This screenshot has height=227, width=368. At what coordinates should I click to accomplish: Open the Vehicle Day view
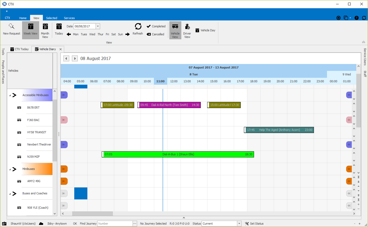[205, 30]
